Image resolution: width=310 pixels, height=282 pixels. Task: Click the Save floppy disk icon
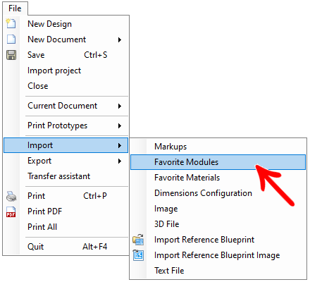pyautogui.click(x=11, y=55)
